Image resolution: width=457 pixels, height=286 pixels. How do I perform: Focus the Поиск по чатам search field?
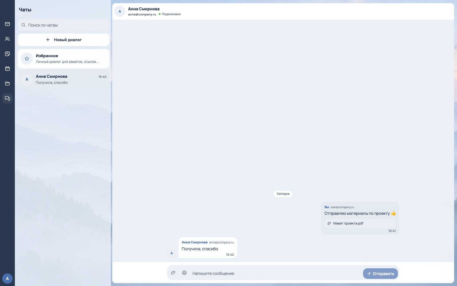pos(64,25)
